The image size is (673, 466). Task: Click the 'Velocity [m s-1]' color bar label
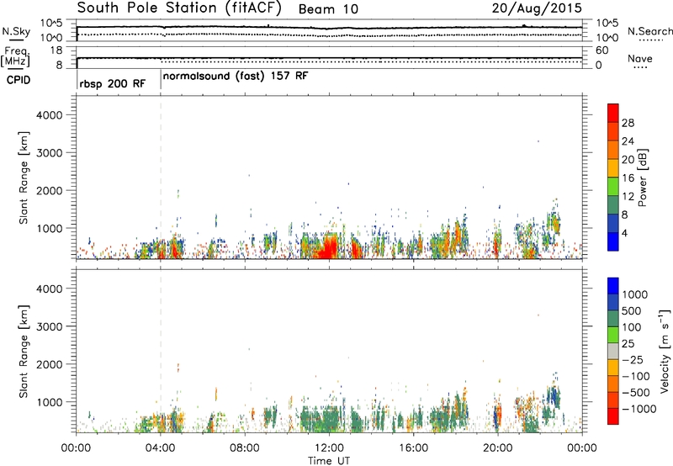tap(665, 351)
